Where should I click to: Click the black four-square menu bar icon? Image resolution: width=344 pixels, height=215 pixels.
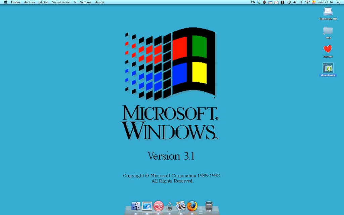coord(283,2)
